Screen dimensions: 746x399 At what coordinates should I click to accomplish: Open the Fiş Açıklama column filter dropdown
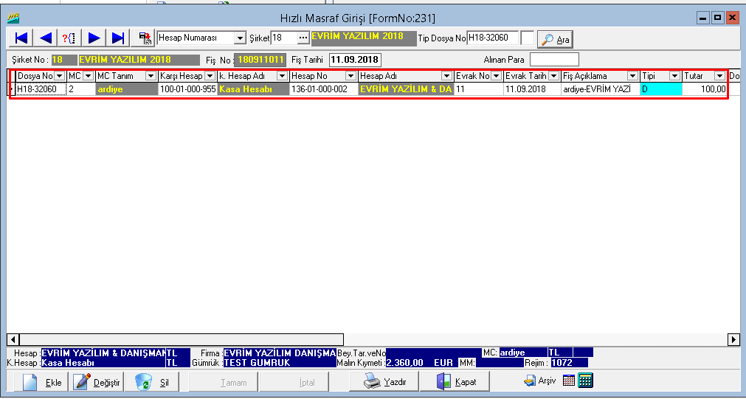[633, 76]
